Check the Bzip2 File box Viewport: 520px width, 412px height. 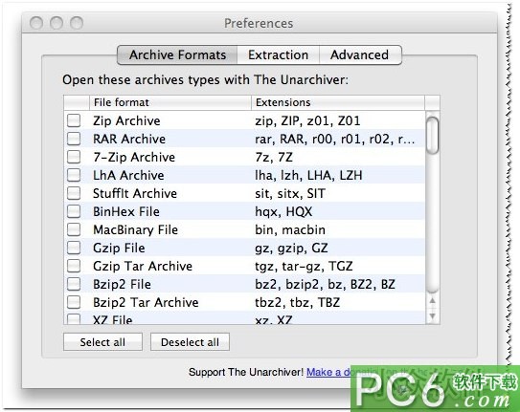coord(74,284)
